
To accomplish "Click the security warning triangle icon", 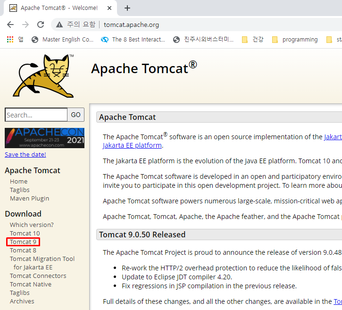I will 59,25.
